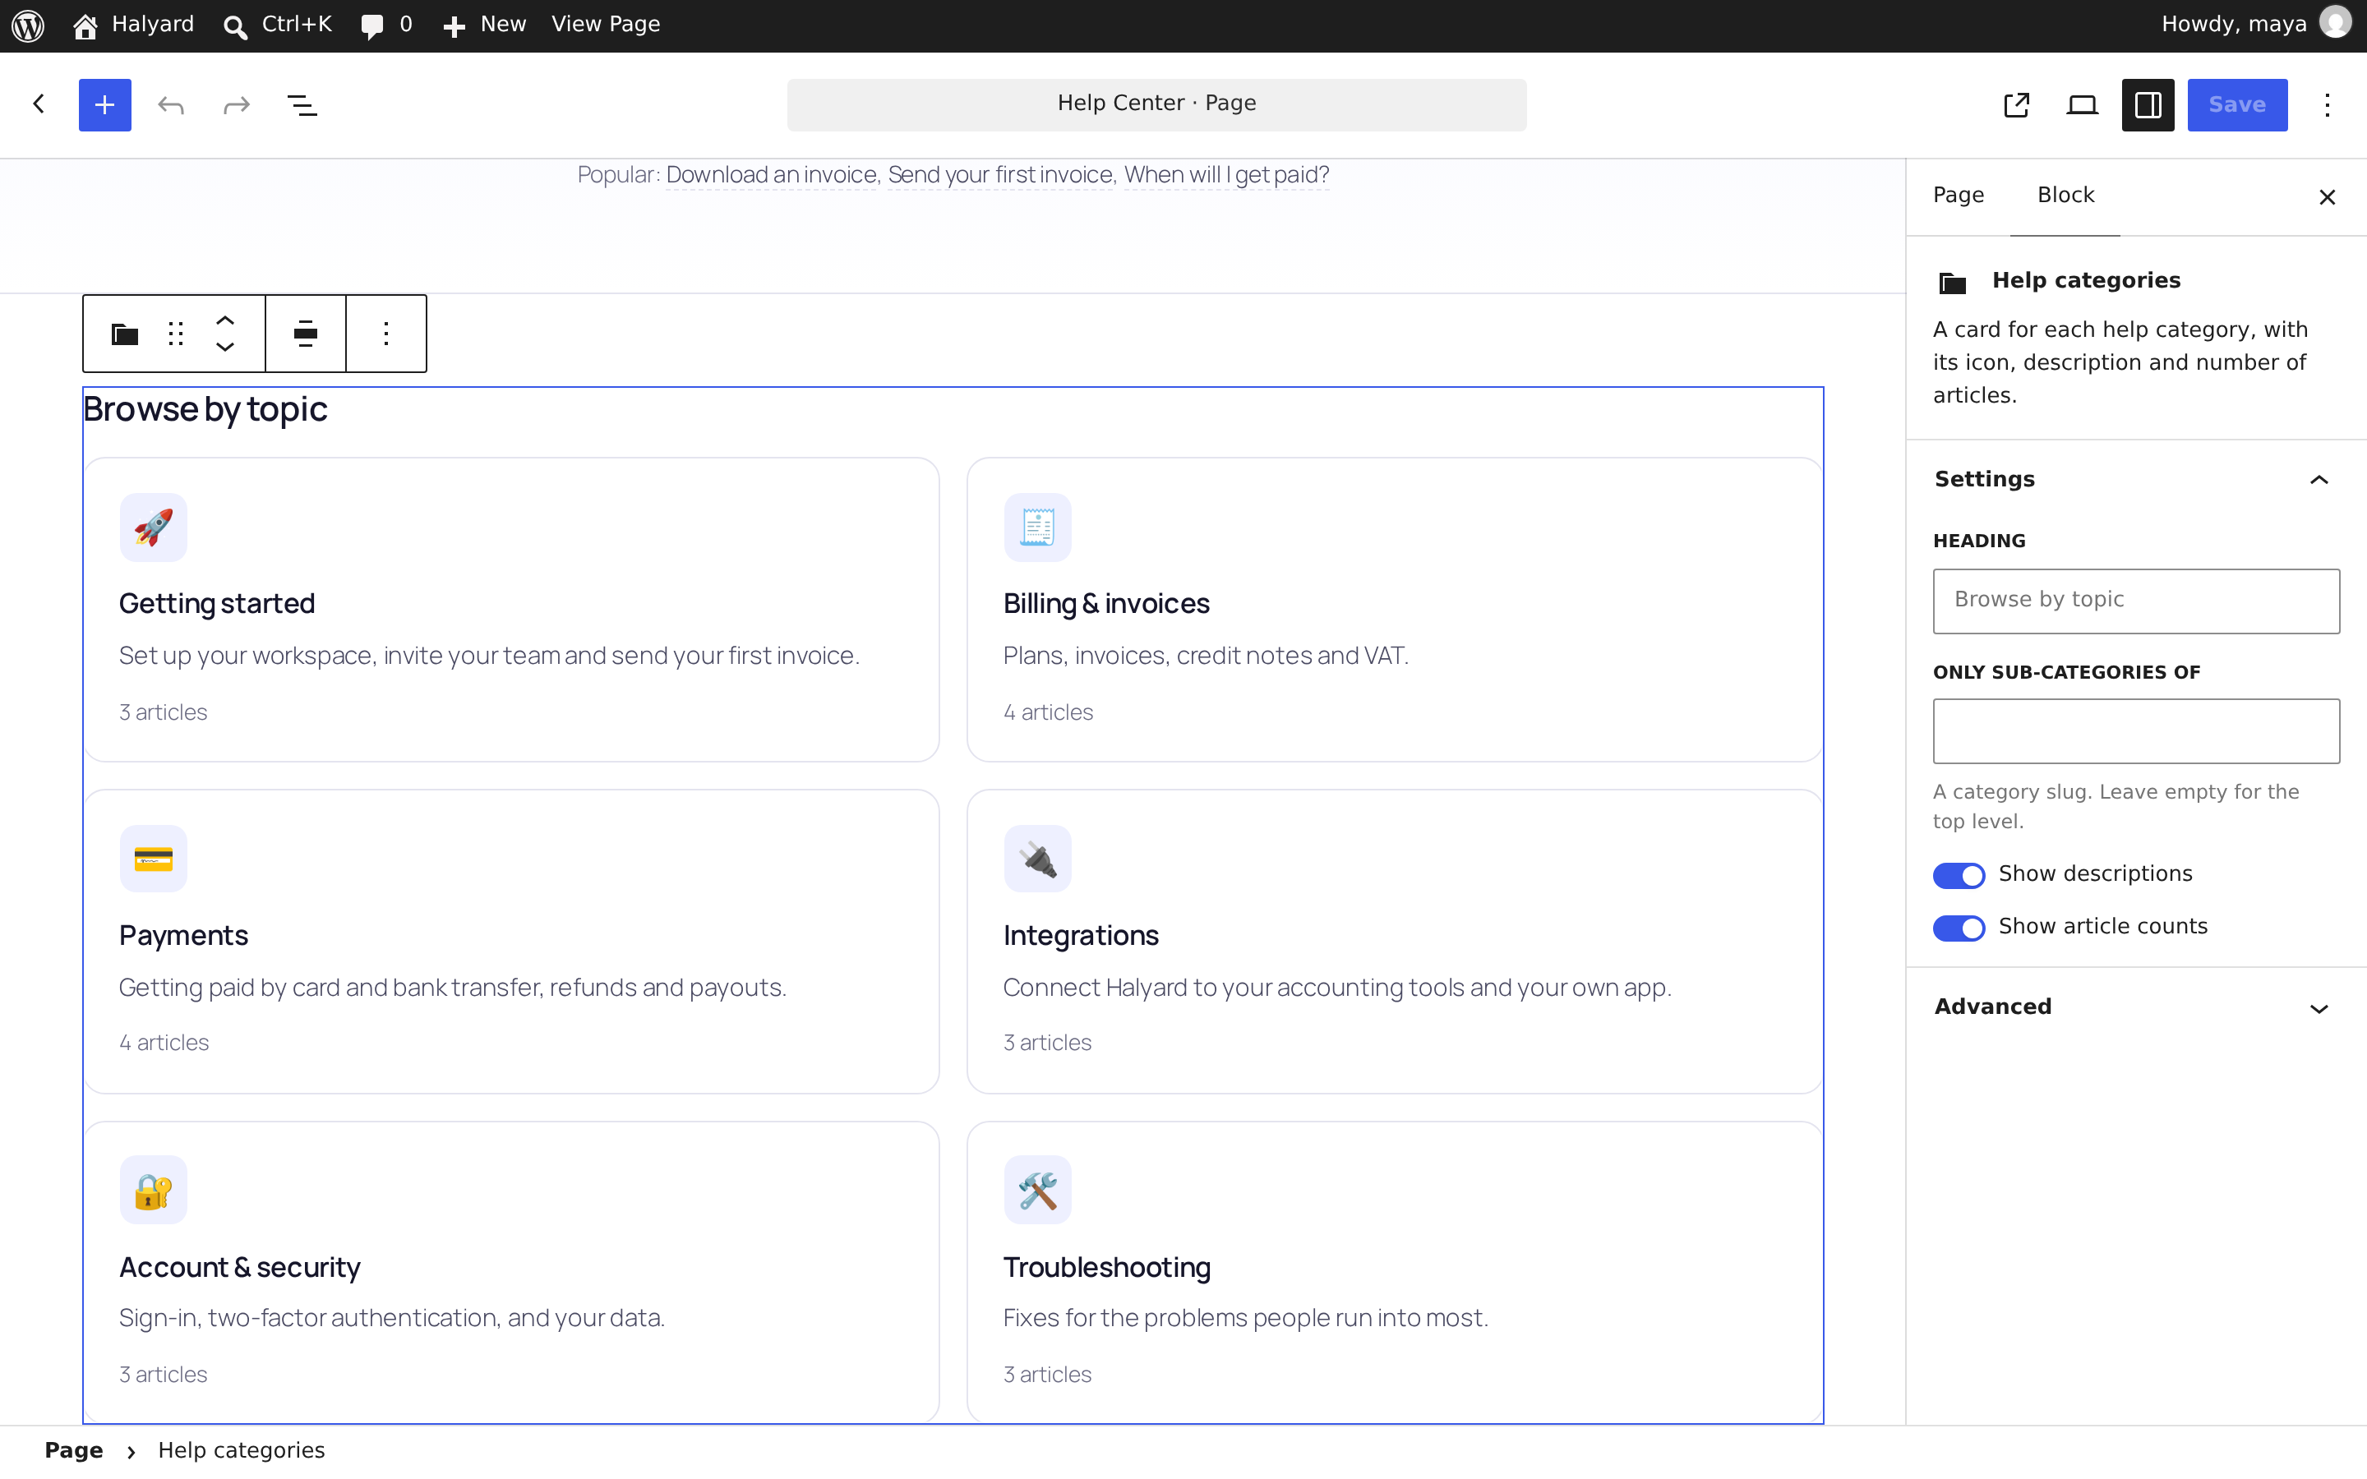
Task: Open the comments count in admin bar
Action: pyautogui.click(x=387, y=25)
